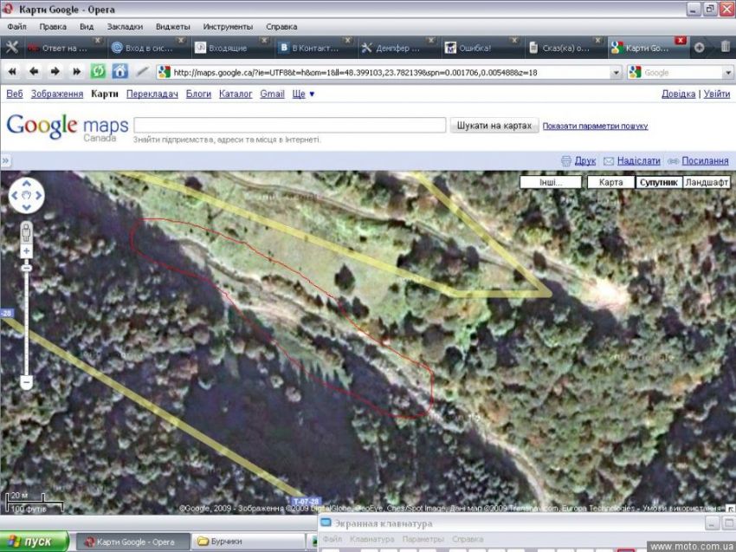Open the Вид menu
The height and width of the screenshot is (552, 736).
tap(87, 27)
